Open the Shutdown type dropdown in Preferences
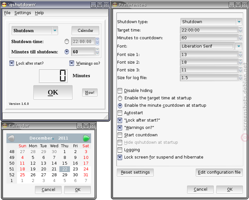 tap(211, 22)
